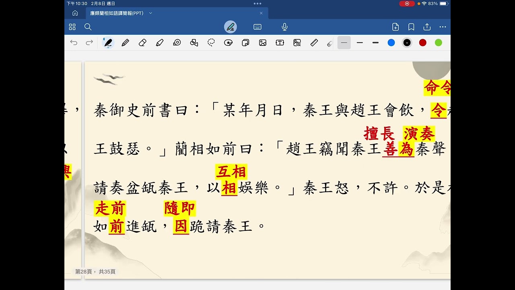Choose the thinnest stroke width
Viewport: 515px width, 290px height.
pyautogui.click(x=344, y=42)
